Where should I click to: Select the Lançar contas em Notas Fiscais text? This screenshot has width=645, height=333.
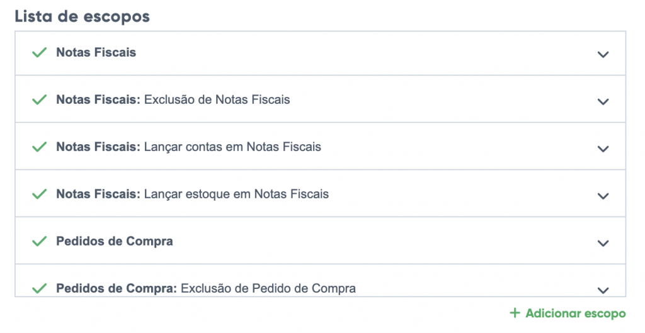coord(232,147)
